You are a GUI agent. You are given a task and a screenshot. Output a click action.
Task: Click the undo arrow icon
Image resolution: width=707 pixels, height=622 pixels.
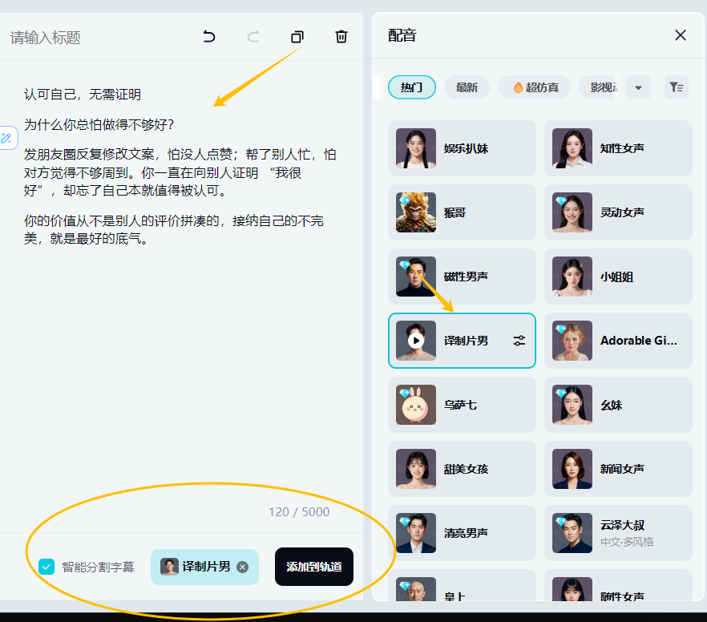[x=209, y=37]
